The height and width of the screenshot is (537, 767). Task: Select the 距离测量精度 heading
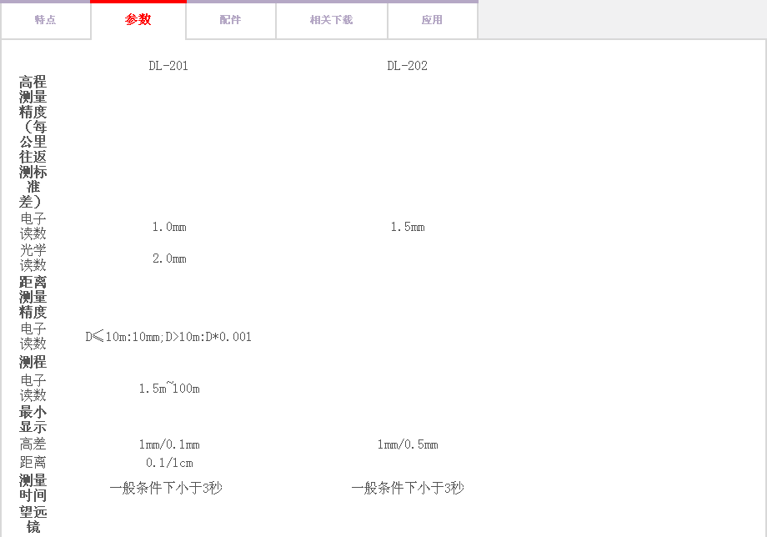(x=33, y=297)
